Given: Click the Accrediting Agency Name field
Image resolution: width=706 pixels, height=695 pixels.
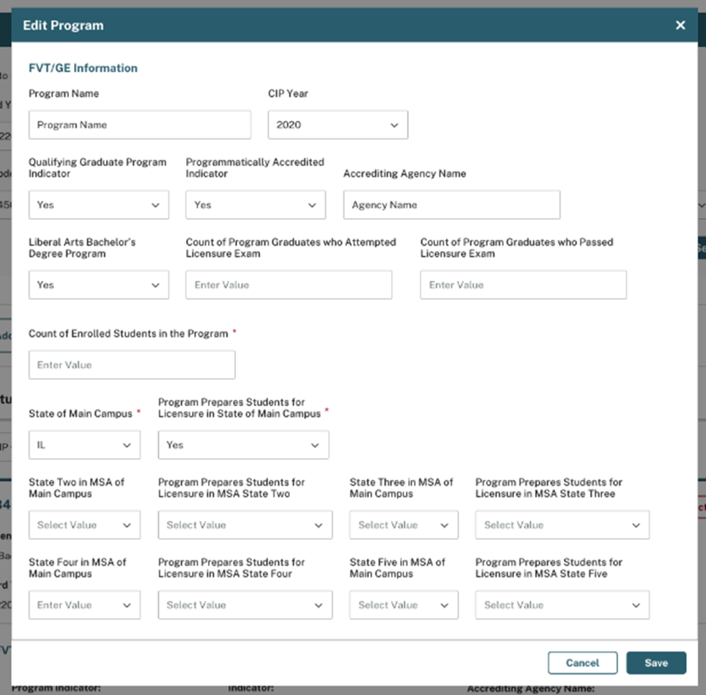Looking at the screenshot, I should coord(451,206).
